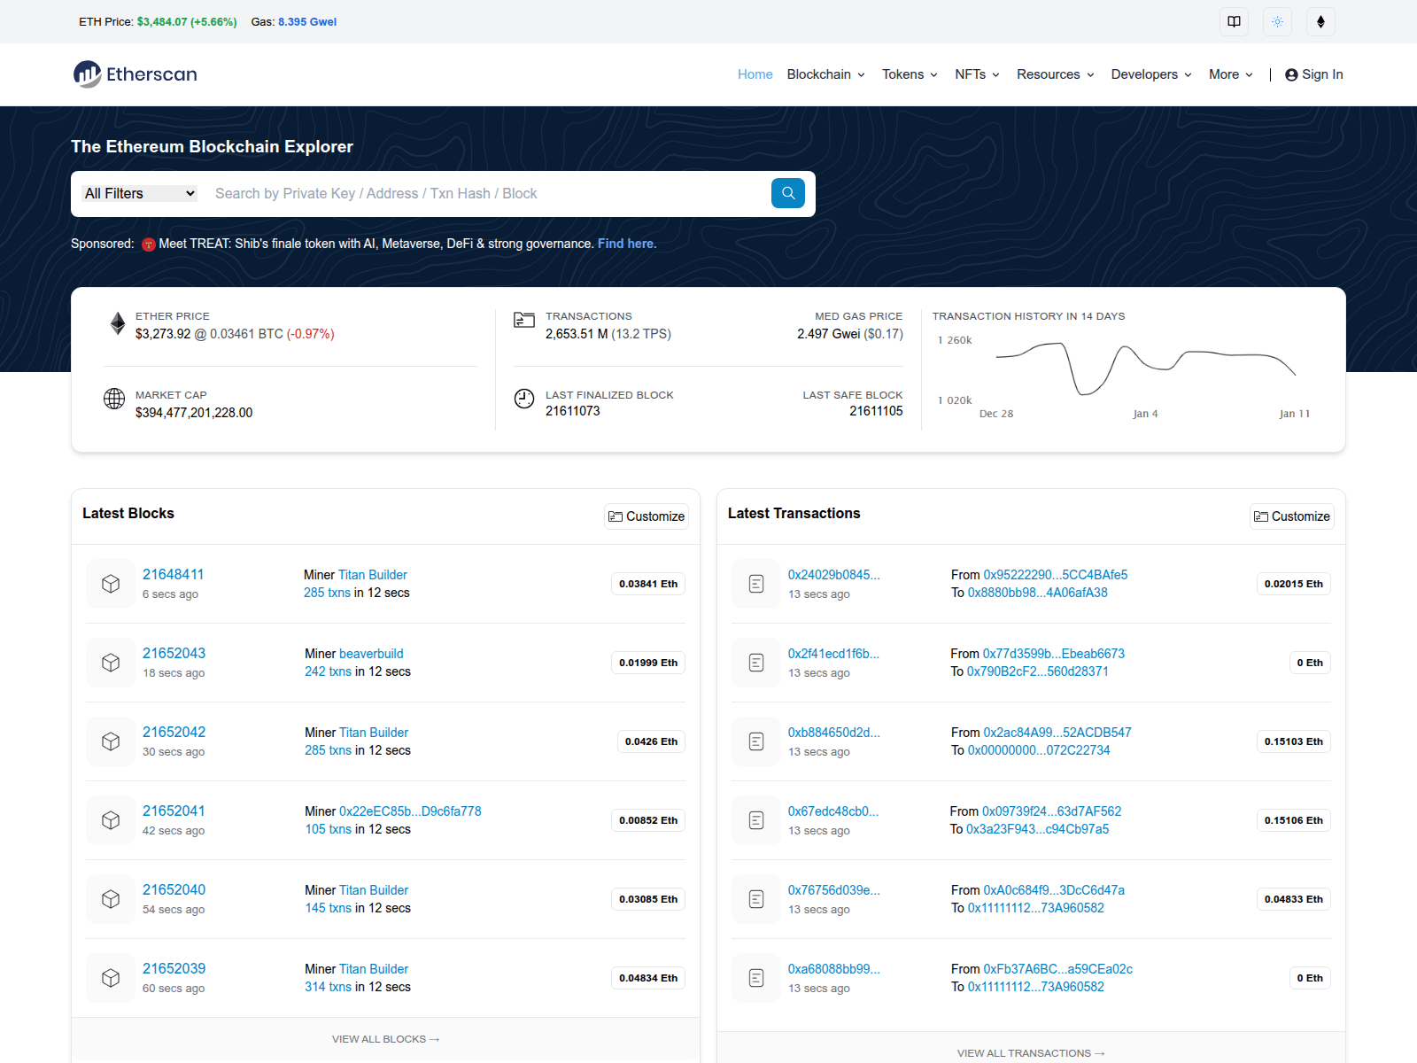Open the All Filters dropdown
The height and width of the screenshot is (1063, 1417).
coord(138,193)
